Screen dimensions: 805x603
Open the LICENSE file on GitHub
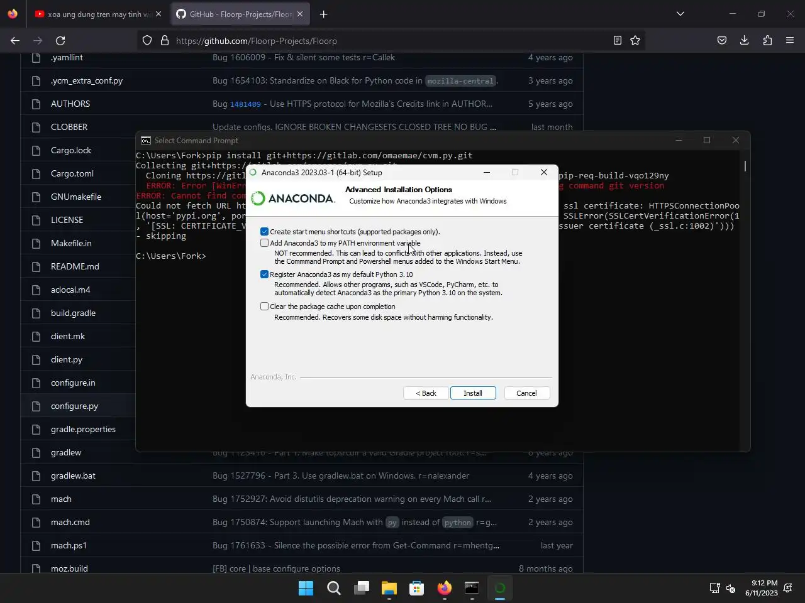point(67,220)
